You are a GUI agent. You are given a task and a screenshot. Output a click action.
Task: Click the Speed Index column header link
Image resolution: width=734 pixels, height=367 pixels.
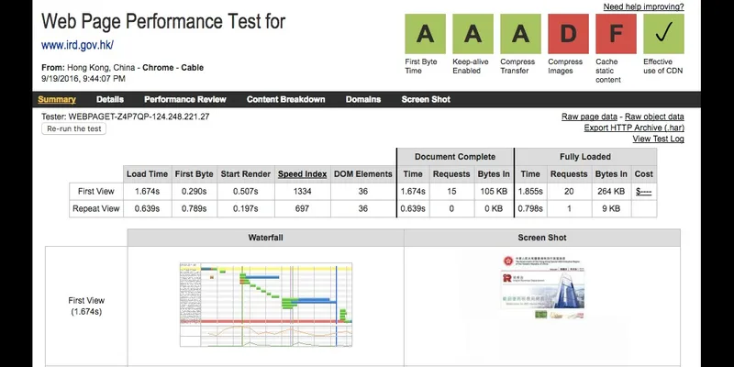point(302,173)
